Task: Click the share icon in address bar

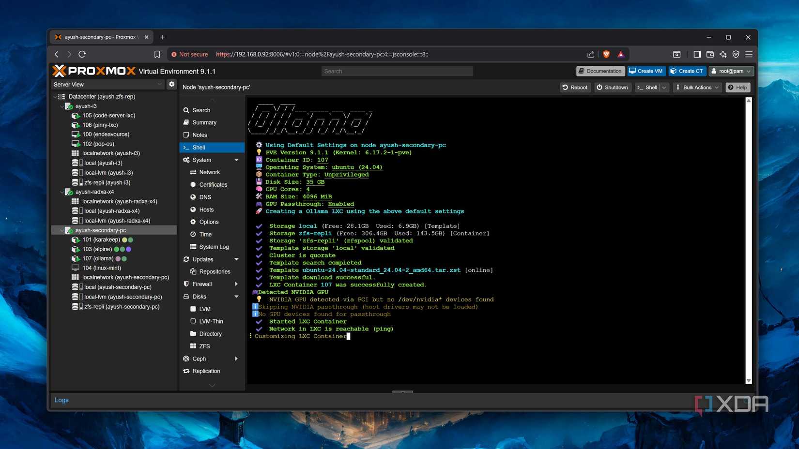Action: tap(590, 54)
